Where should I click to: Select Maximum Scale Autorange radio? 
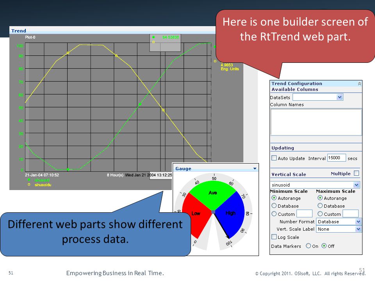[x=320, y=198]
